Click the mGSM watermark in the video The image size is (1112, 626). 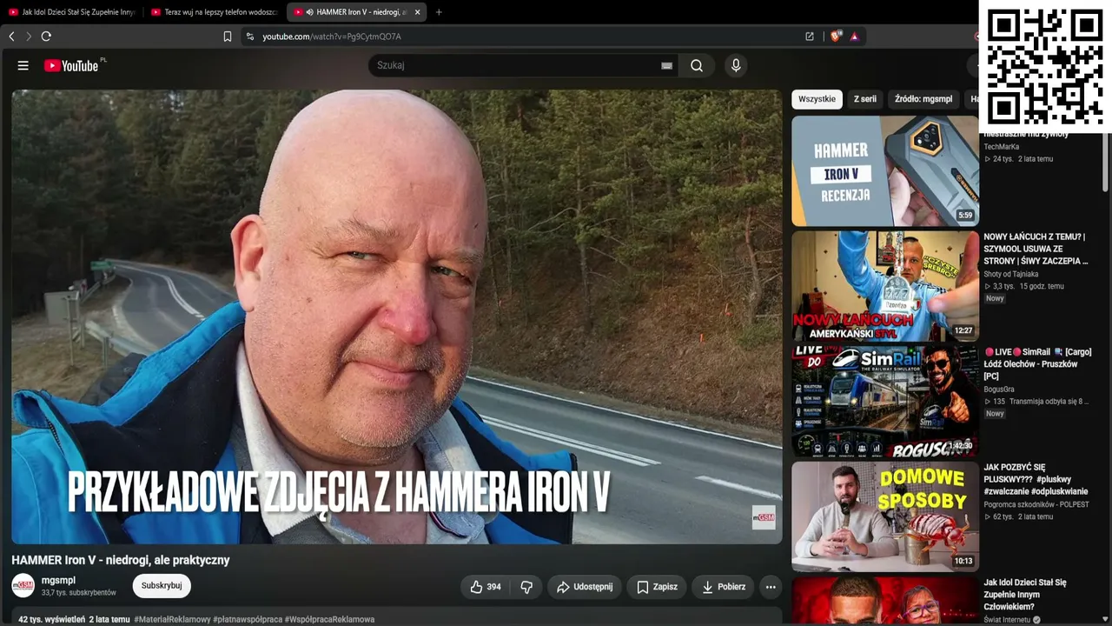click(764, 517)
